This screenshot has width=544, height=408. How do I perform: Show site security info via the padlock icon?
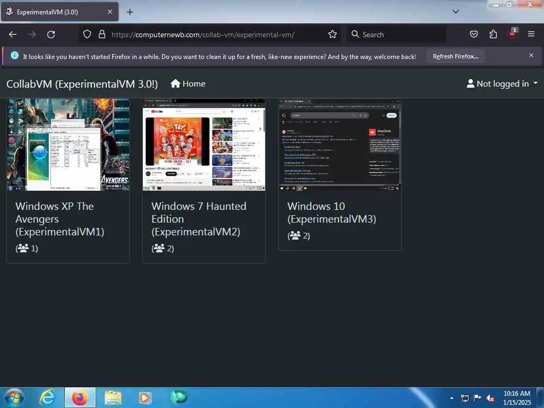[101, 34]
